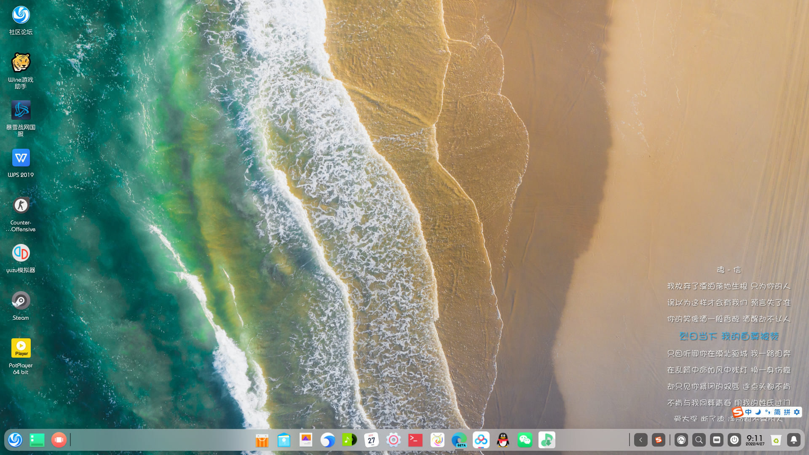Open Grand Search from the tray
Image resolution: width=809 pixels, height=455 pixels.
point(699,440)
